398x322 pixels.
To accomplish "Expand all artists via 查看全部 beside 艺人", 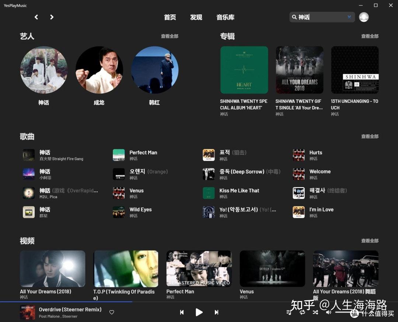I will click(169, 36).
